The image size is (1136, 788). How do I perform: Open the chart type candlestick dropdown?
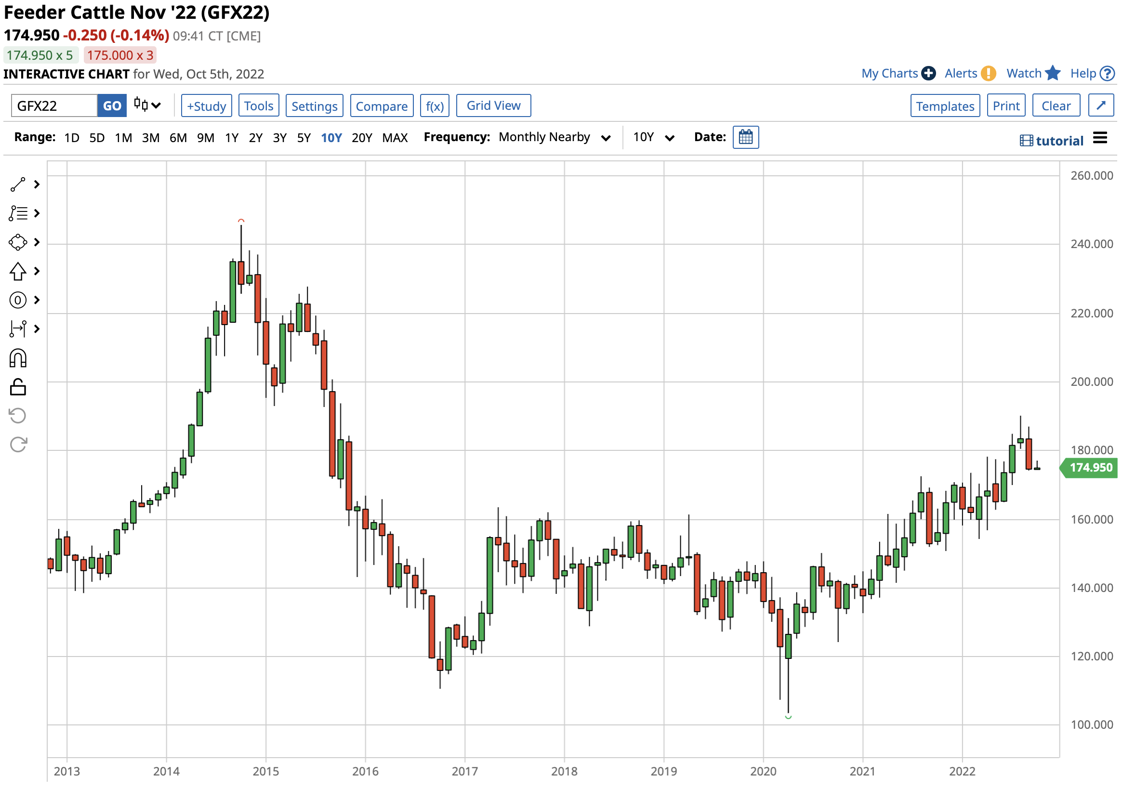(147, 105)
